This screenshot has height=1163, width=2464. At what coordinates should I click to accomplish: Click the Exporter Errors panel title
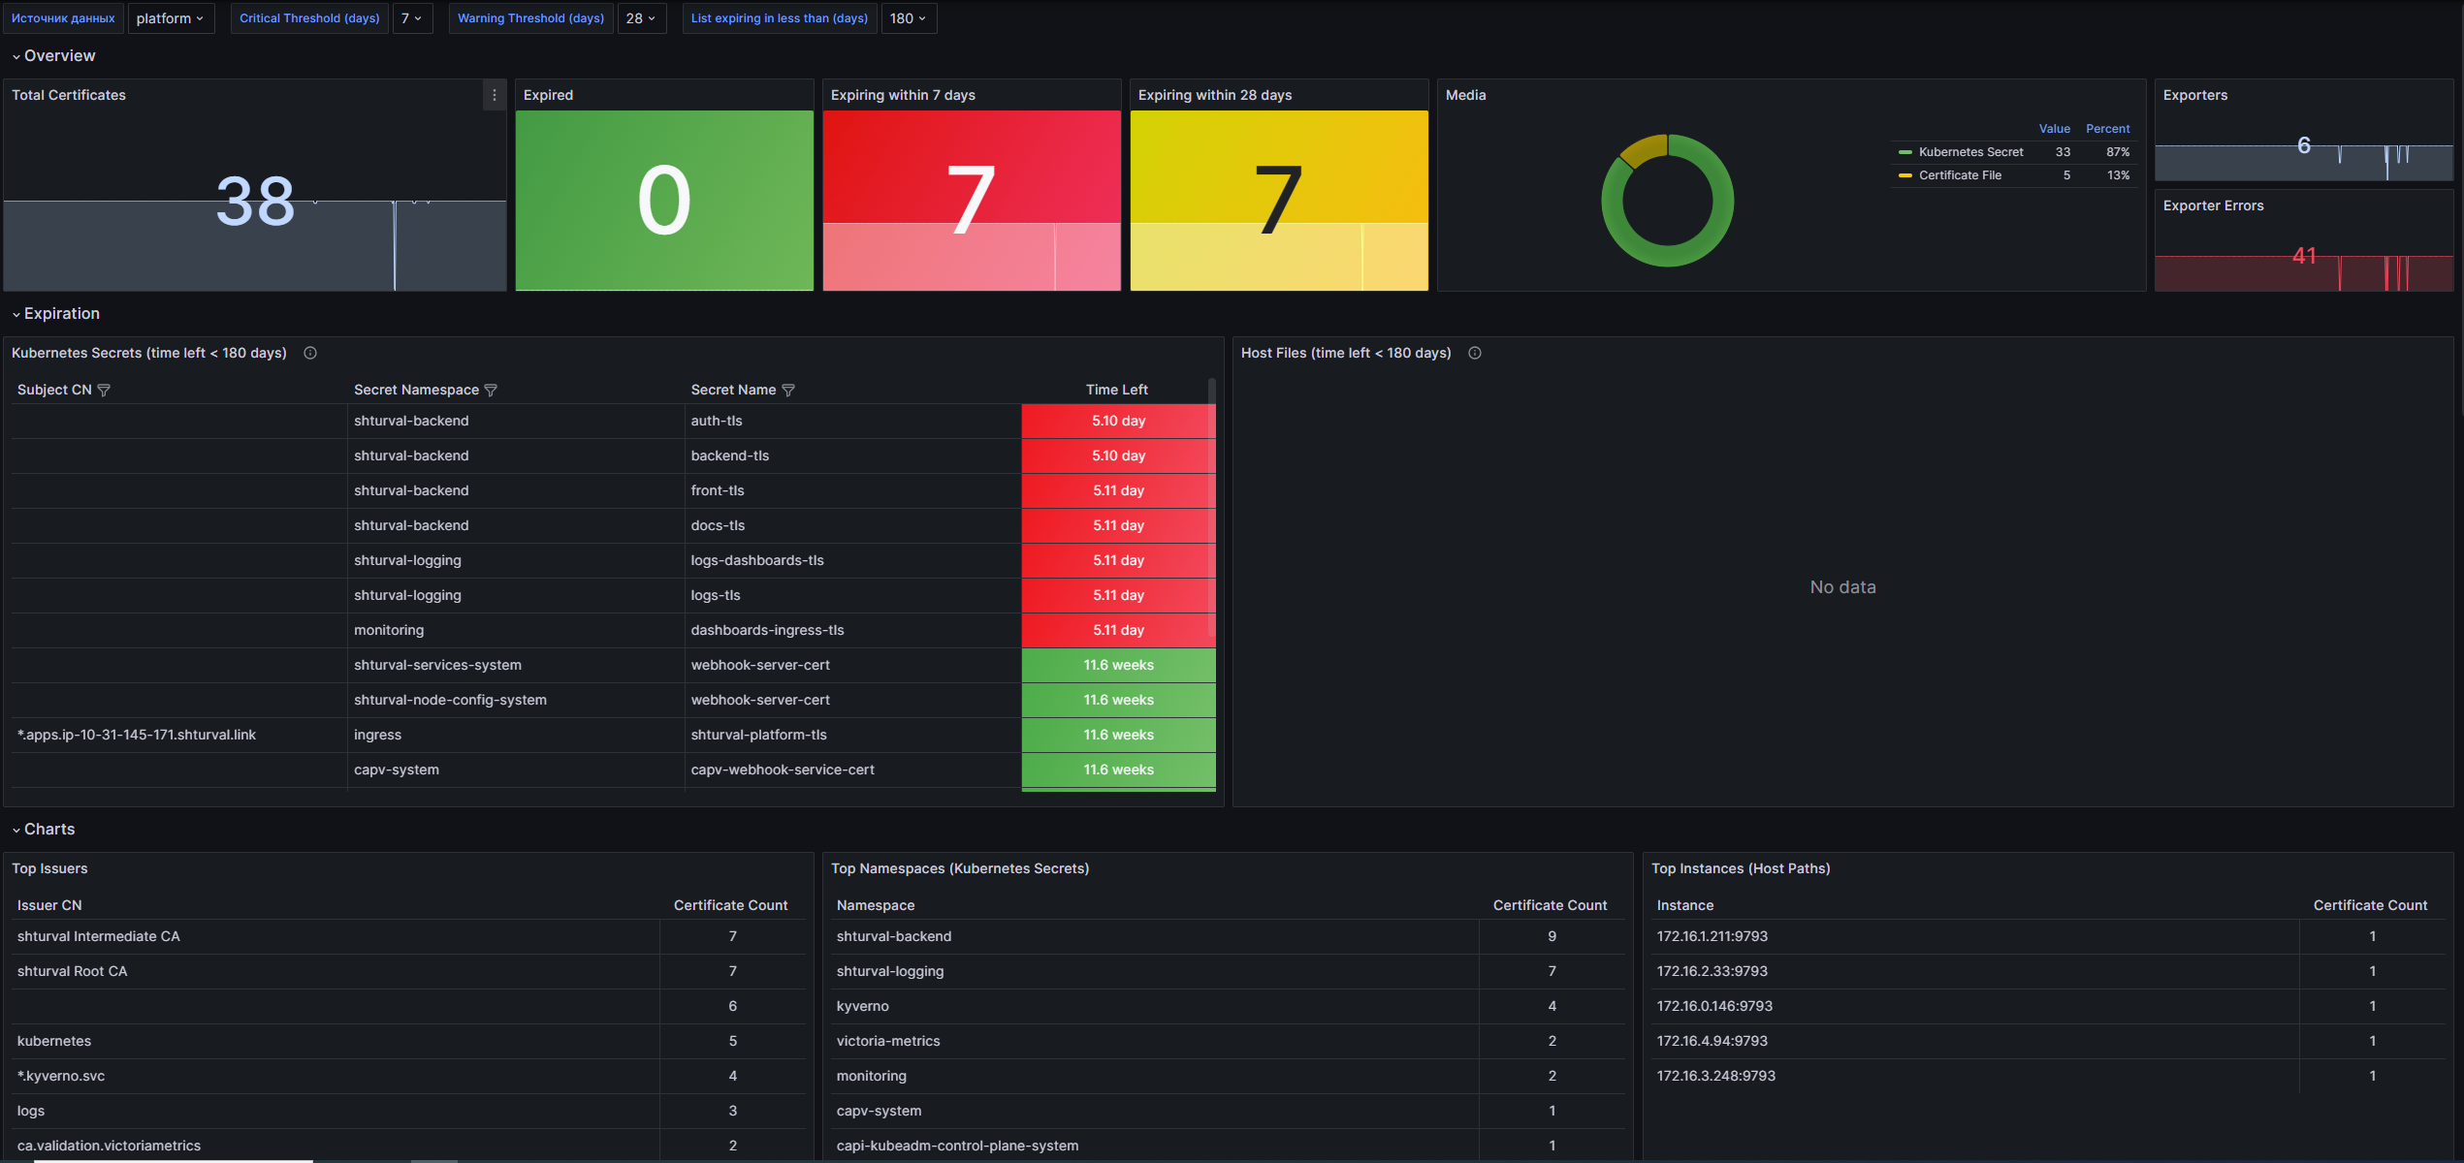pyautogui.click(x=2213, y=205)
